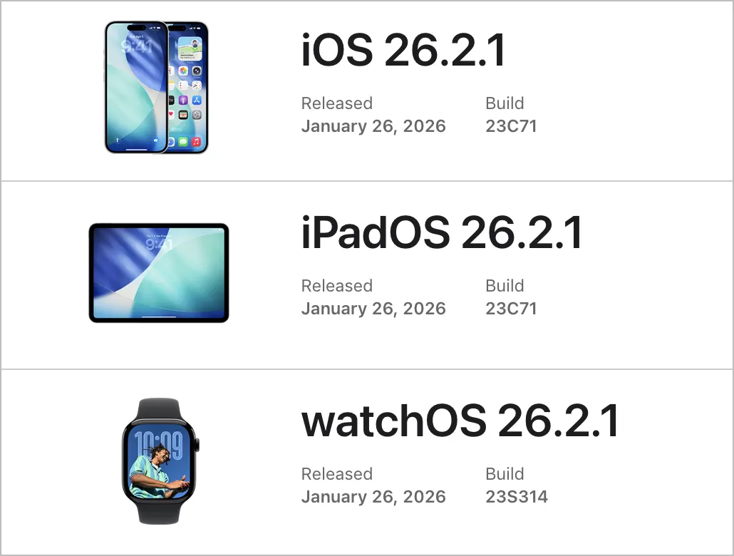Click the Build label under iOS
This screenshot has width=734, height=556.
pyautogui.click(x=505, y=103)
